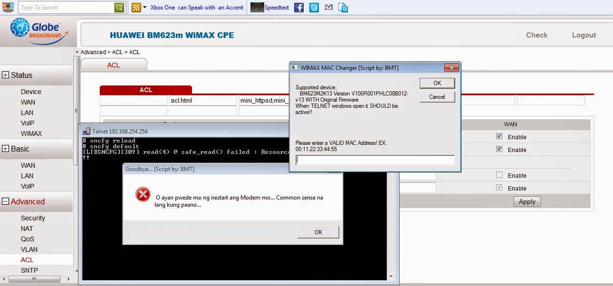Click the document-with-bird icon after mail
Screen dimensions: 613x286
[x=344, y=8]
